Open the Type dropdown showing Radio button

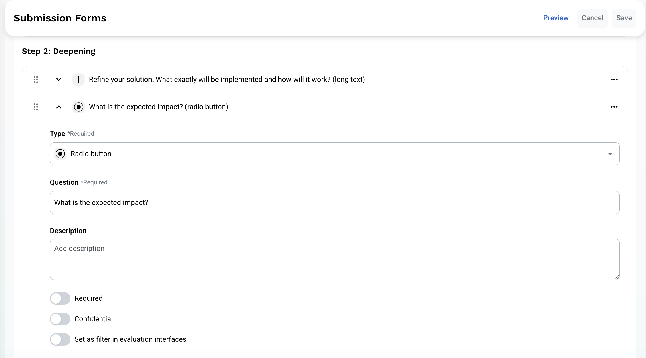335,154
